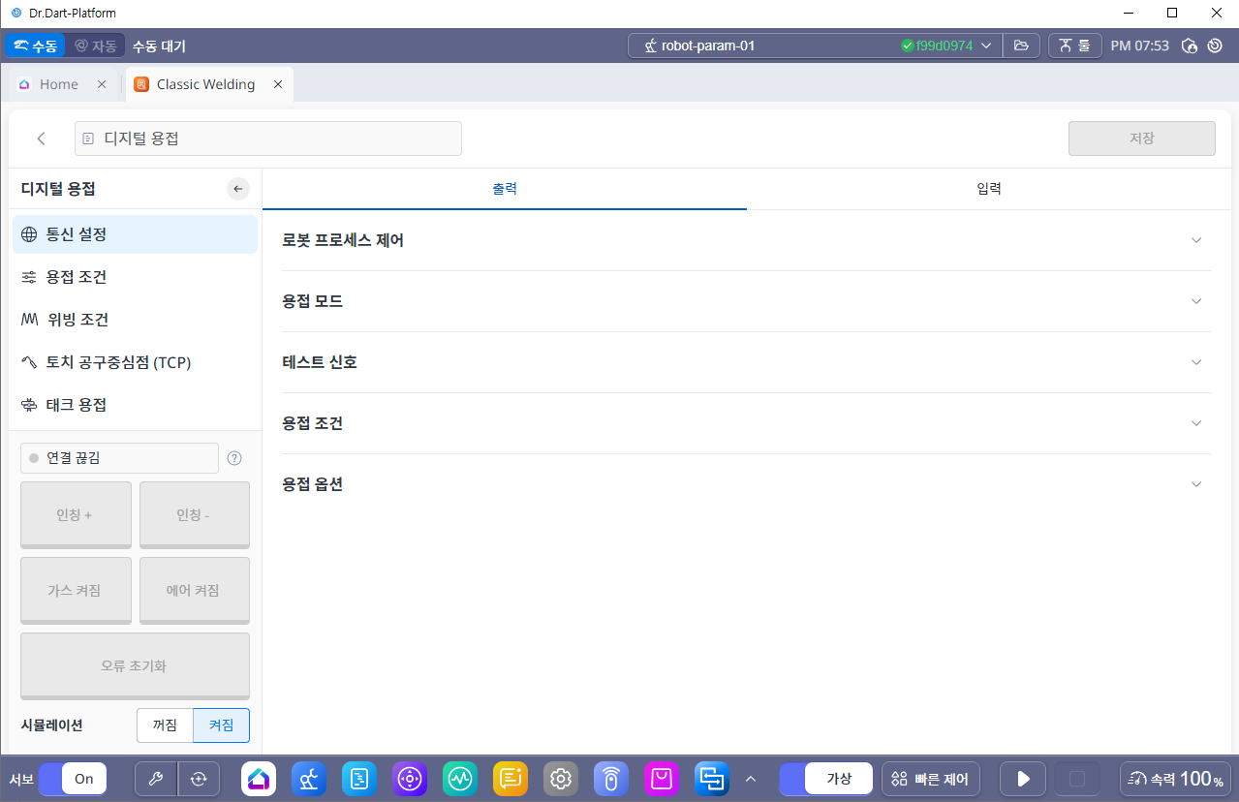
Task: Set 시뮬레이션 to 꺼짐
Action: pos(165,725)
